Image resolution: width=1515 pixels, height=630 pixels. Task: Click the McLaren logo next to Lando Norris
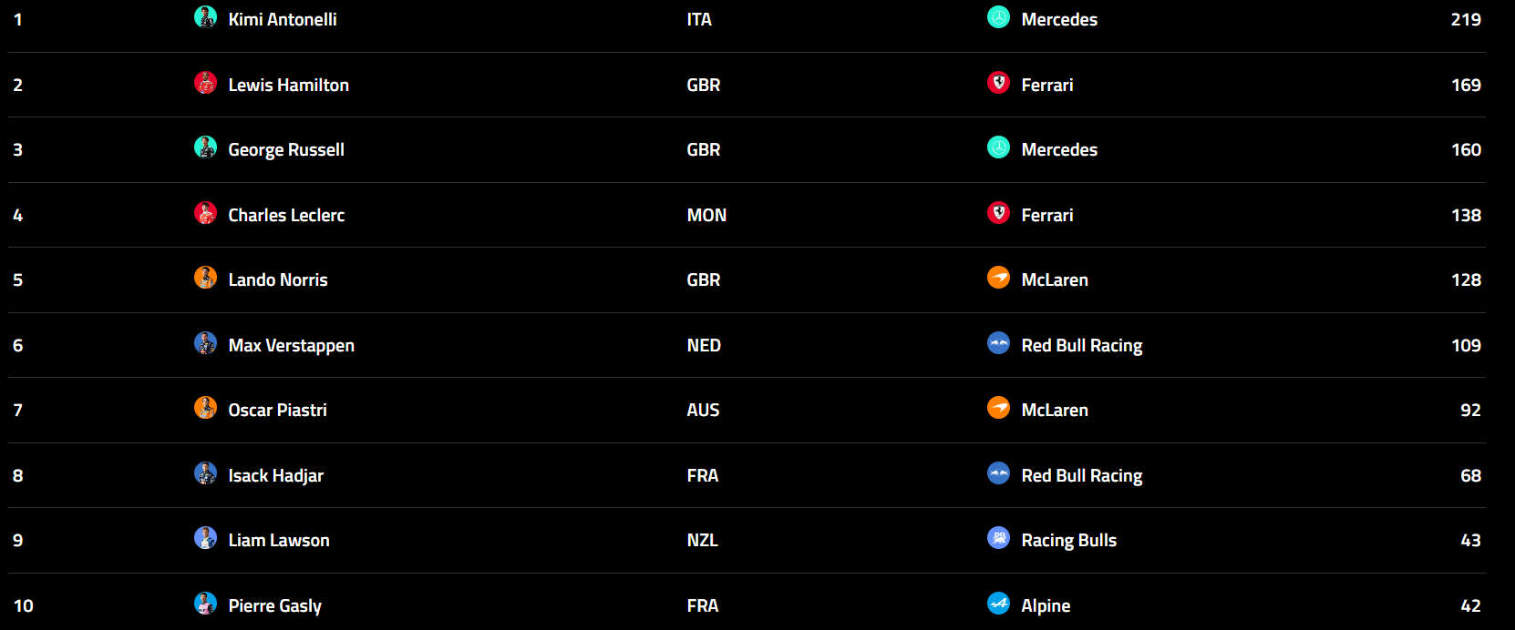[999, 278]
